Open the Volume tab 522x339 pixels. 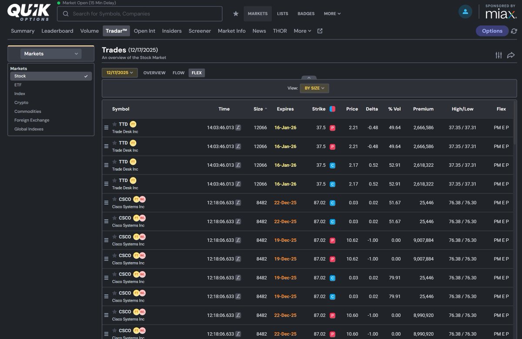tap(90, 31)
